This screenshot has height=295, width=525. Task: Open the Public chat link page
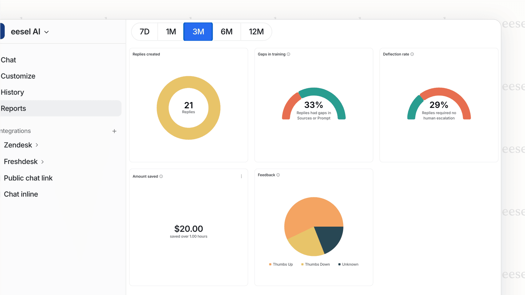coord(28,178)
